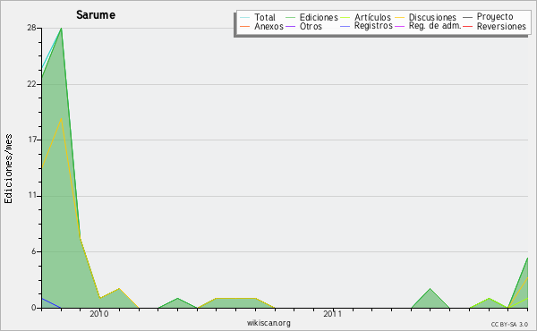
Task: Click the gray Proyecto line color key
Action: pyautogui.click(x=467, y=18)
